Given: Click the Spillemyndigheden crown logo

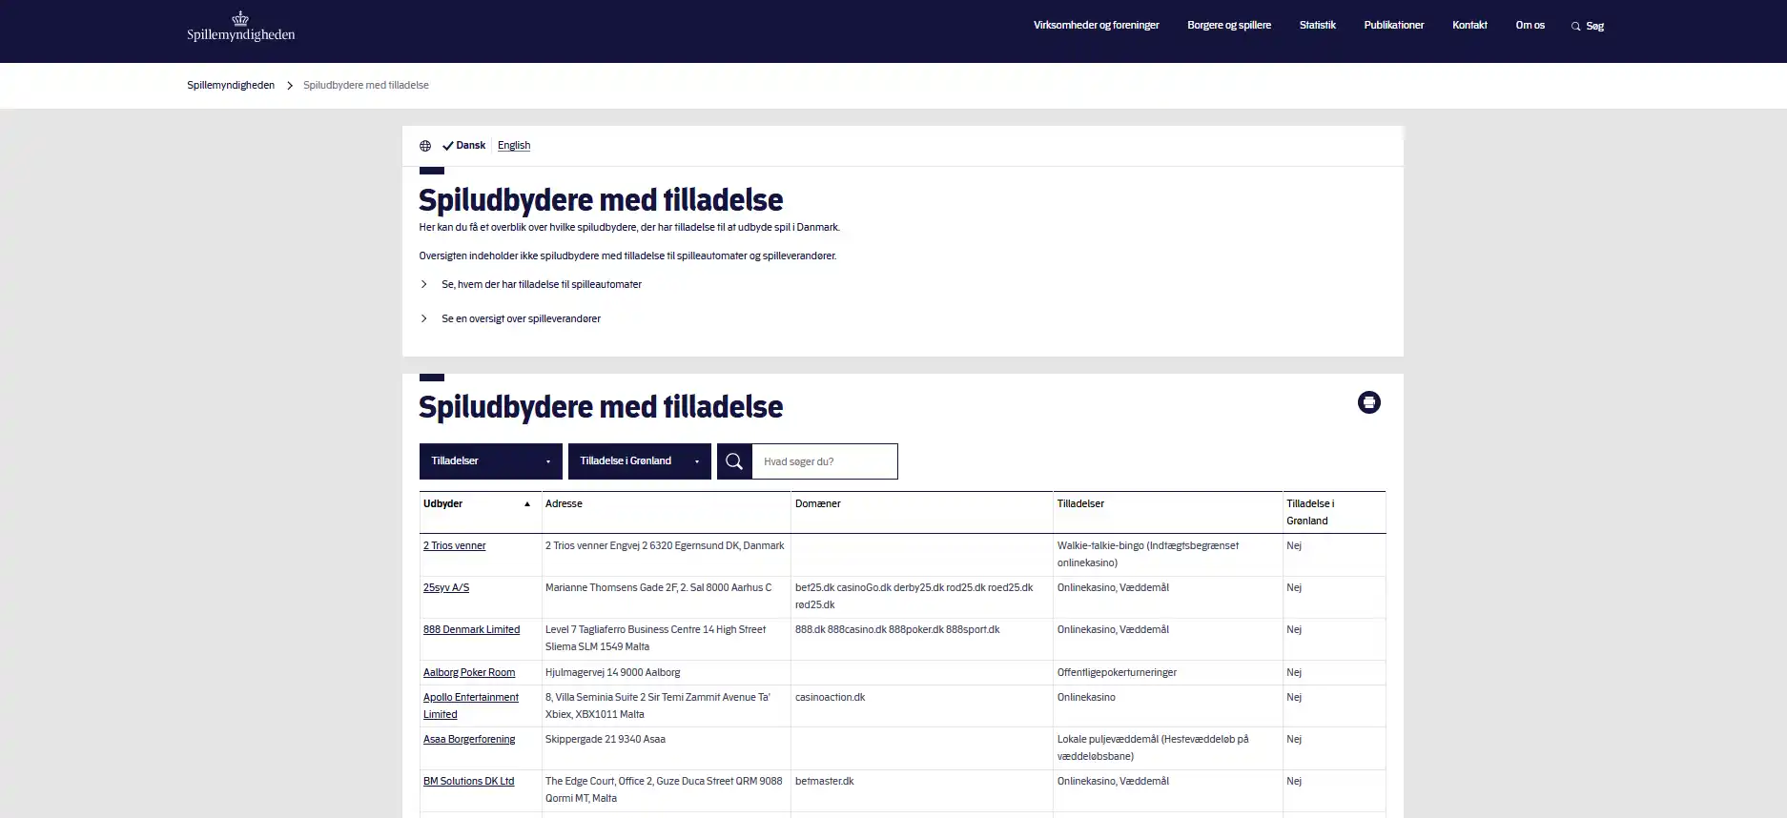Looking at the screenshot, I should 240,27.
